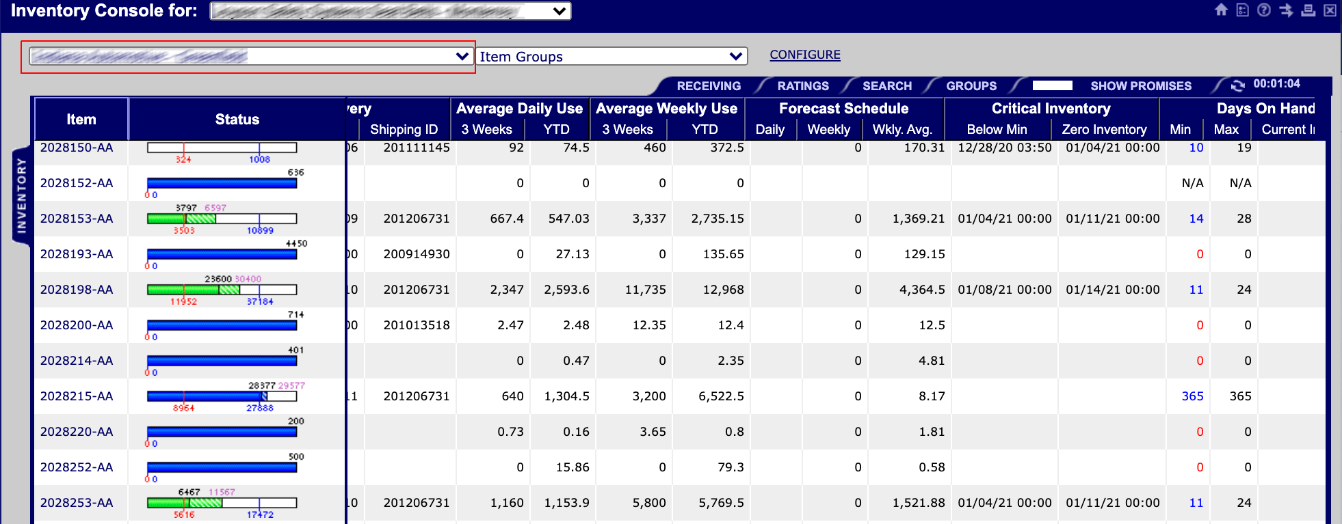Open the Item Groups dropdown
The width and height of the screenshot is (1342, 524).
click(x=611, y=56)
